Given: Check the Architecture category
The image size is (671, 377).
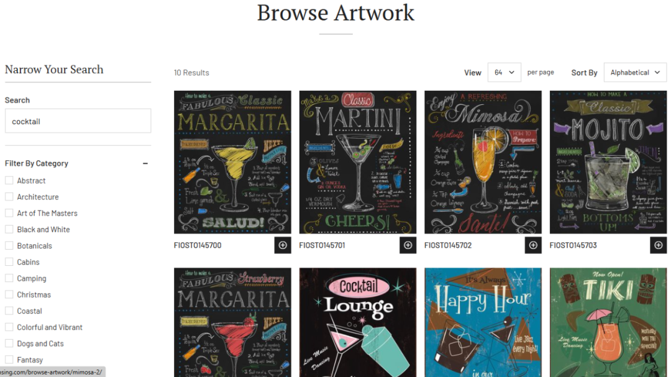Looking at the screenshot, I should pyautogui.click(x=9, y=197).
